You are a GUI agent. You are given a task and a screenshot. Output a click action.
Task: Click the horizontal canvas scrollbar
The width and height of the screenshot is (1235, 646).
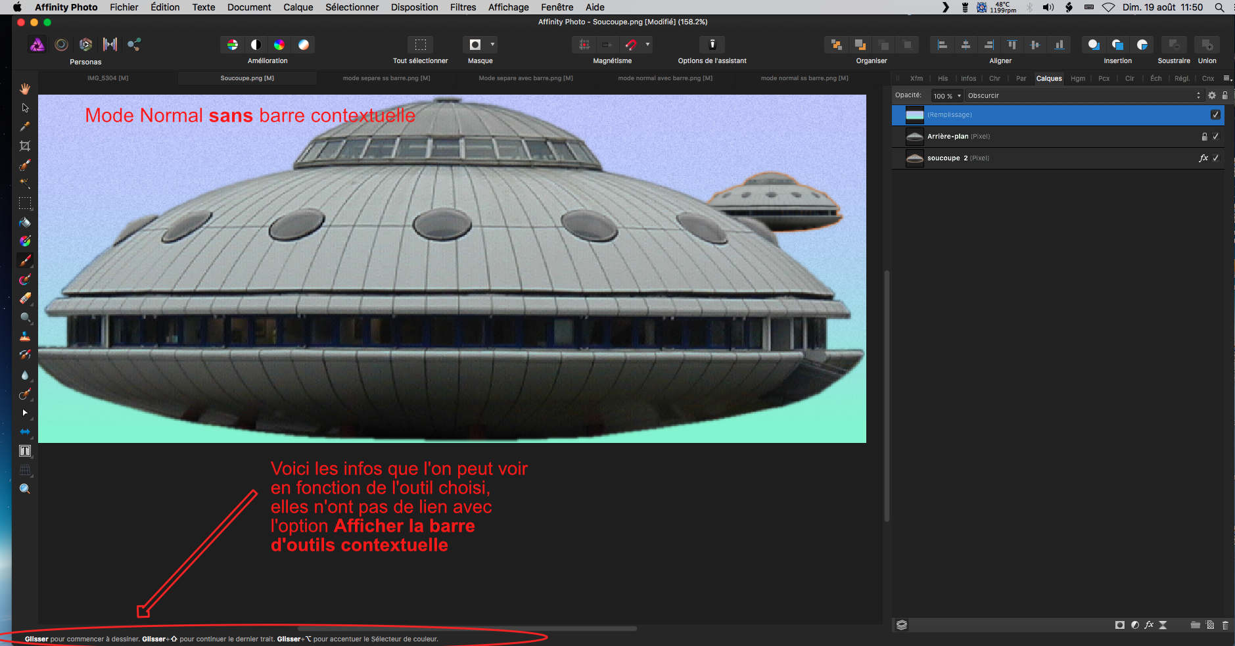[467, 629]
